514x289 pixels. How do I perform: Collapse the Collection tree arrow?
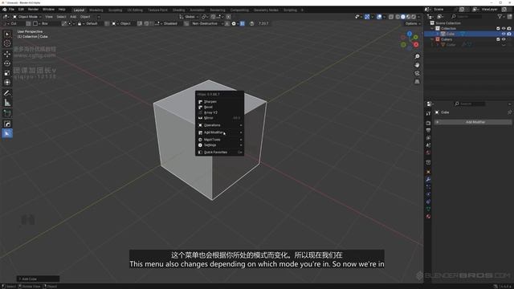coord(432,29)
